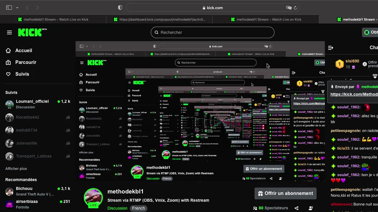Go forward with Safari forward arrow
378x212 pixels.
pyautogui.click(x=37, y=8)
